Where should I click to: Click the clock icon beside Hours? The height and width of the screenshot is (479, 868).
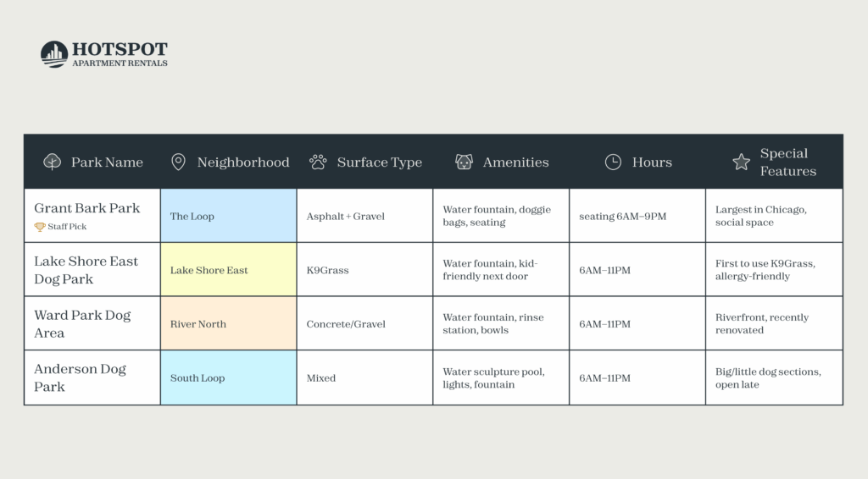pyautogui.click(x=613, y=162)
